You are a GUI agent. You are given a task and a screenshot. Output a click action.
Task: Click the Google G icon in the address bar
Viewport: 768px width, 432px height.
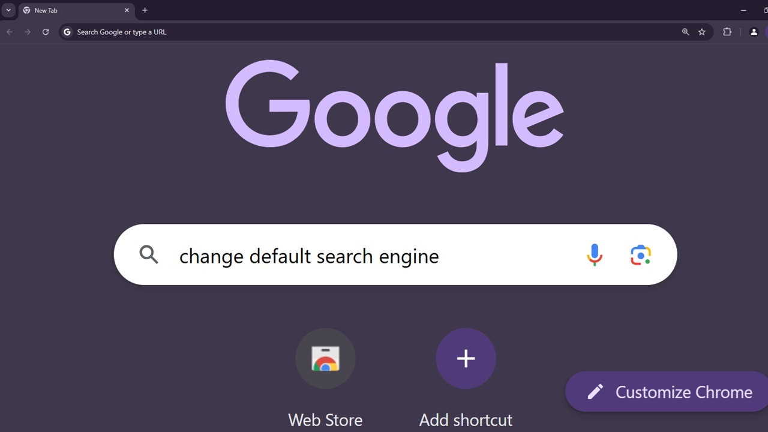(67, 32)
